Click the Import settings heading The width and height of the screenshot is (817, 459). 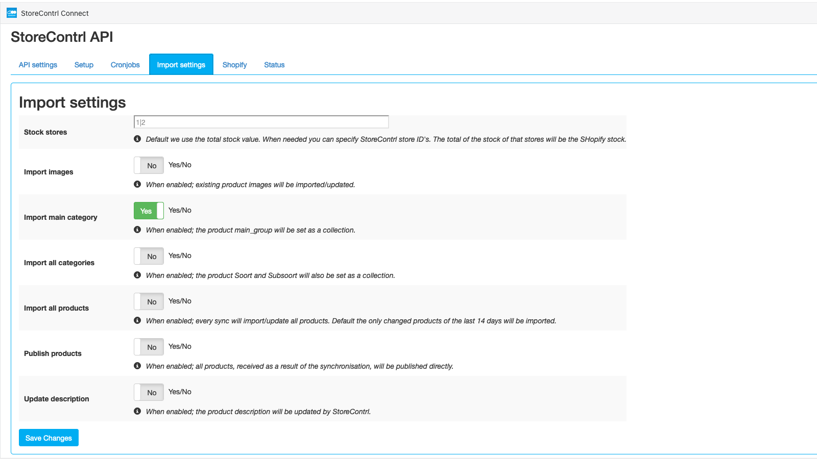pos(73,103)
